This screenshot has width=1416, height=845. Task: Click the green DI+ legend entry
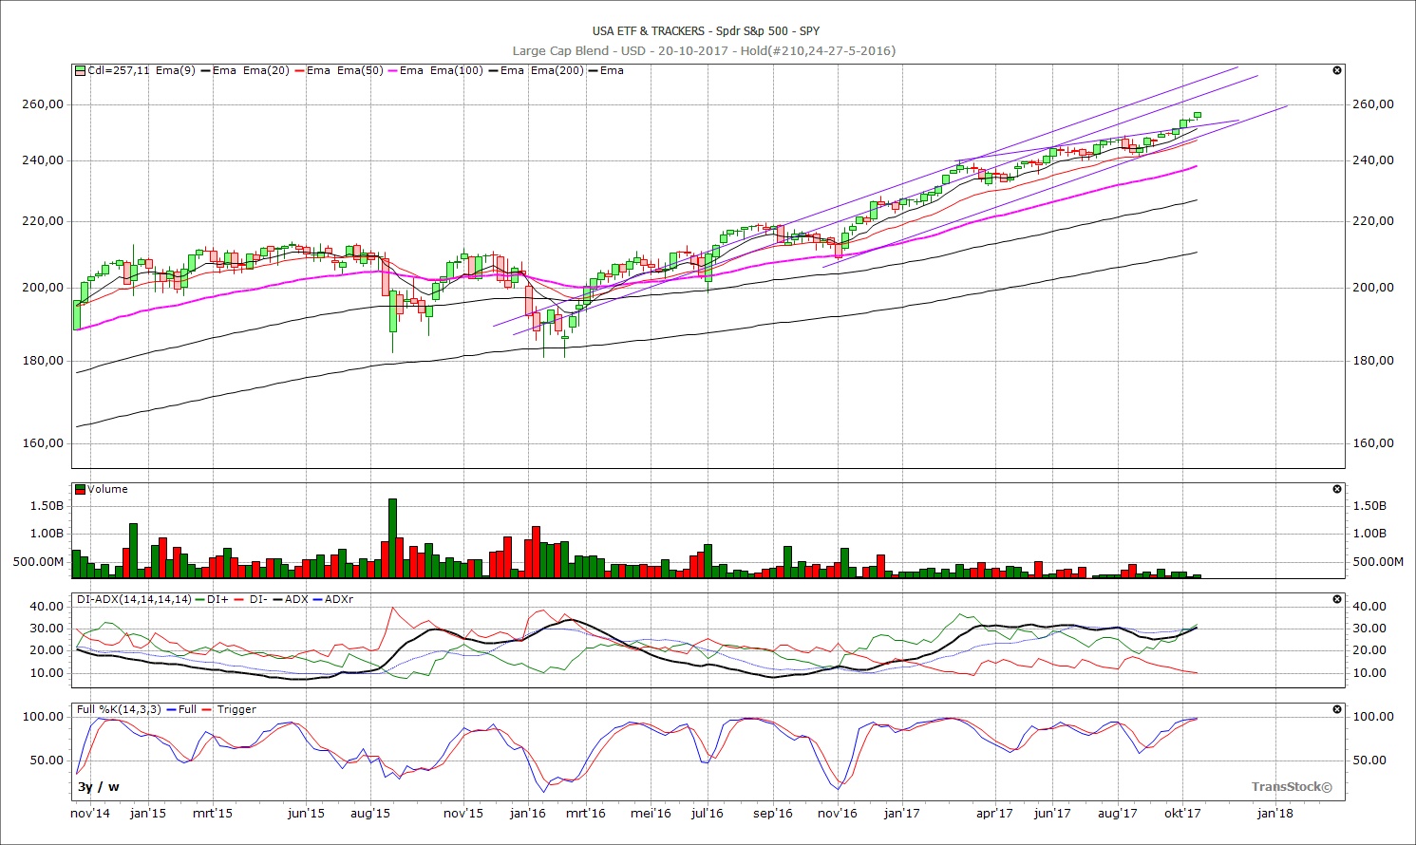click(x=213, y=599)
